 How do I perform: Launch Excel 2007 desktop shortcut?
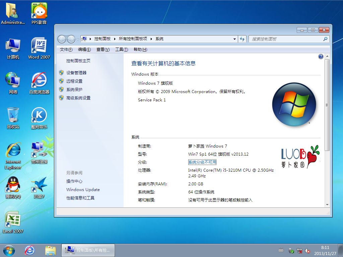pos(13,223)
